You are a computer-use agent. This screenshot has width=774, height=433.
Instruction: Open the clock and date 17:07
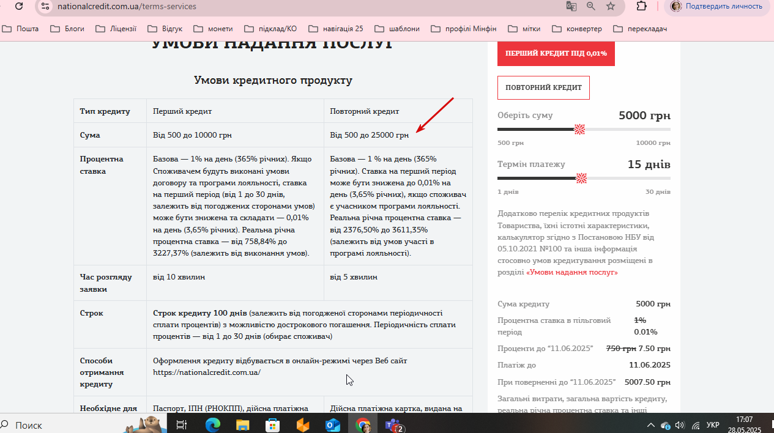pyautogui.click(x=744, y=425)
